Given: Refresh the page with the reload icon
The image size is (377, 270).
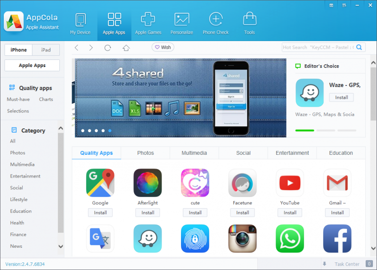Looking at the screenshot, I should coord(108,48).
